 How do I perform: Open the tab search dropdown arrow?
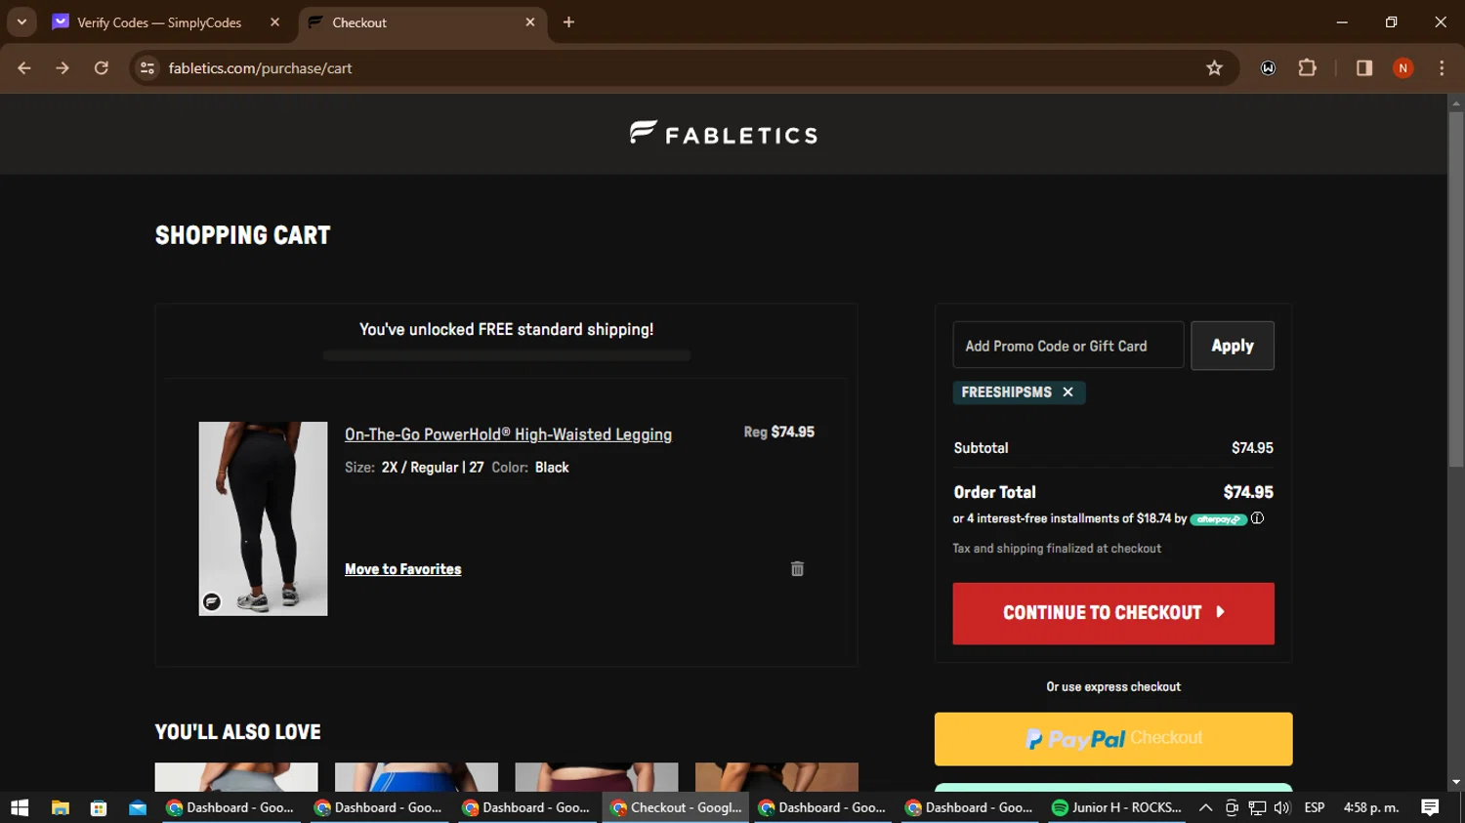point(21,21)
